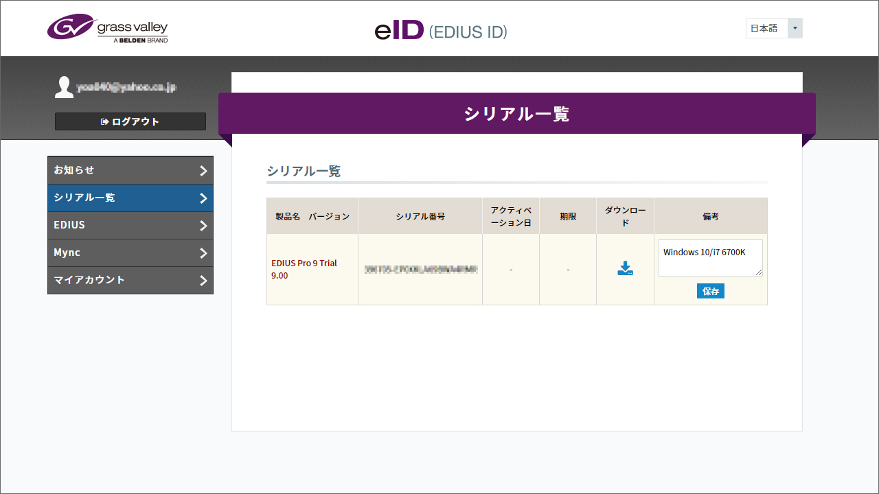
Task: Click the 備考 column header
Action: point(711,216)
